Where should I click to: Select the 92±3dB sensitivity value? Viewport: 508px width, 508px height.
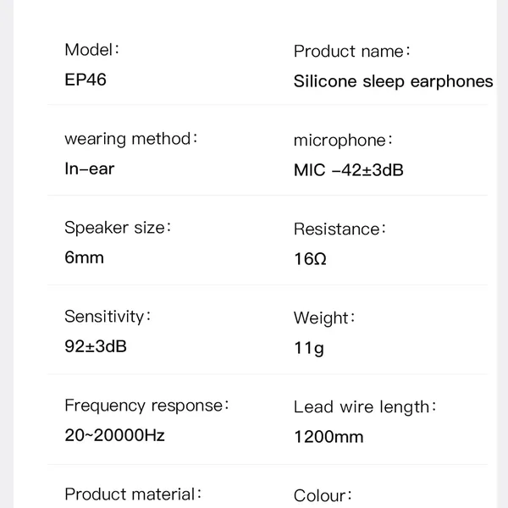click(96, 346)
